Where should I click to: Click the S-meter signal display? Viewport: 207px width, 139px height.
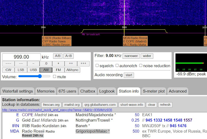tap(191, 62)
